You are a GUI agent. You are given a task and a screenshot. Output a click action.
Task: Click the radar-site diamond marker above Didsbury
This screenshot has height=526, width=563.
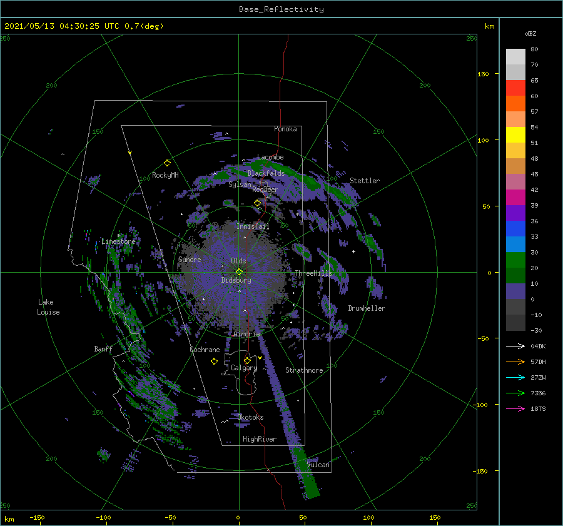click(x=239, y=272)
